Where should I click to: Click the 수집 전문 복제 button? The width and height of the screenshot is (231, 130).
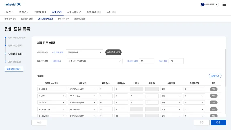click(113, 52)
